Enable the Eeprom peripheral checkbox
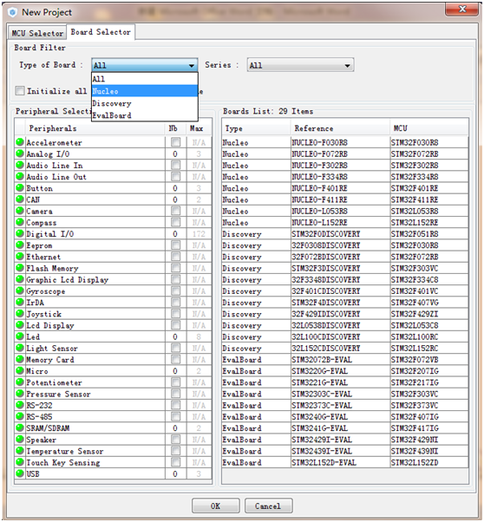This screenshot has width=484, height=522. coord(175,245)
